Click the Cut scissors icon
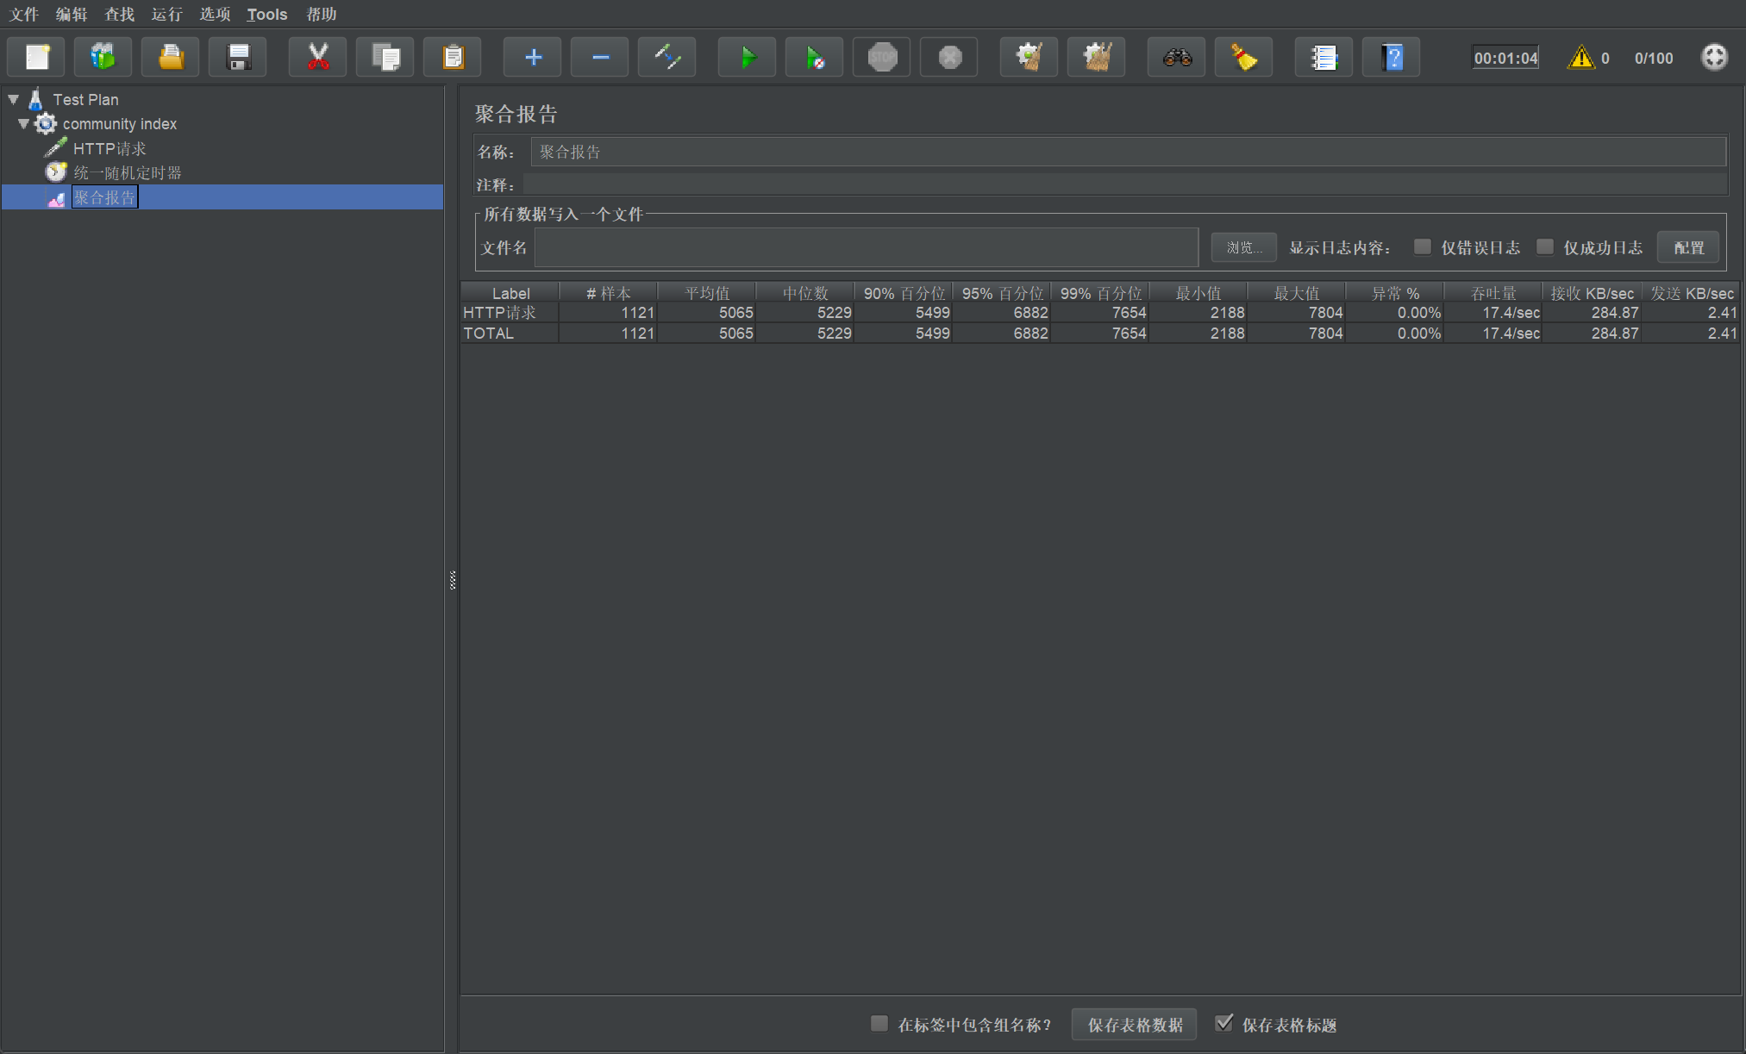Viewport: 1746px width, 1054px height. (318, 58)
